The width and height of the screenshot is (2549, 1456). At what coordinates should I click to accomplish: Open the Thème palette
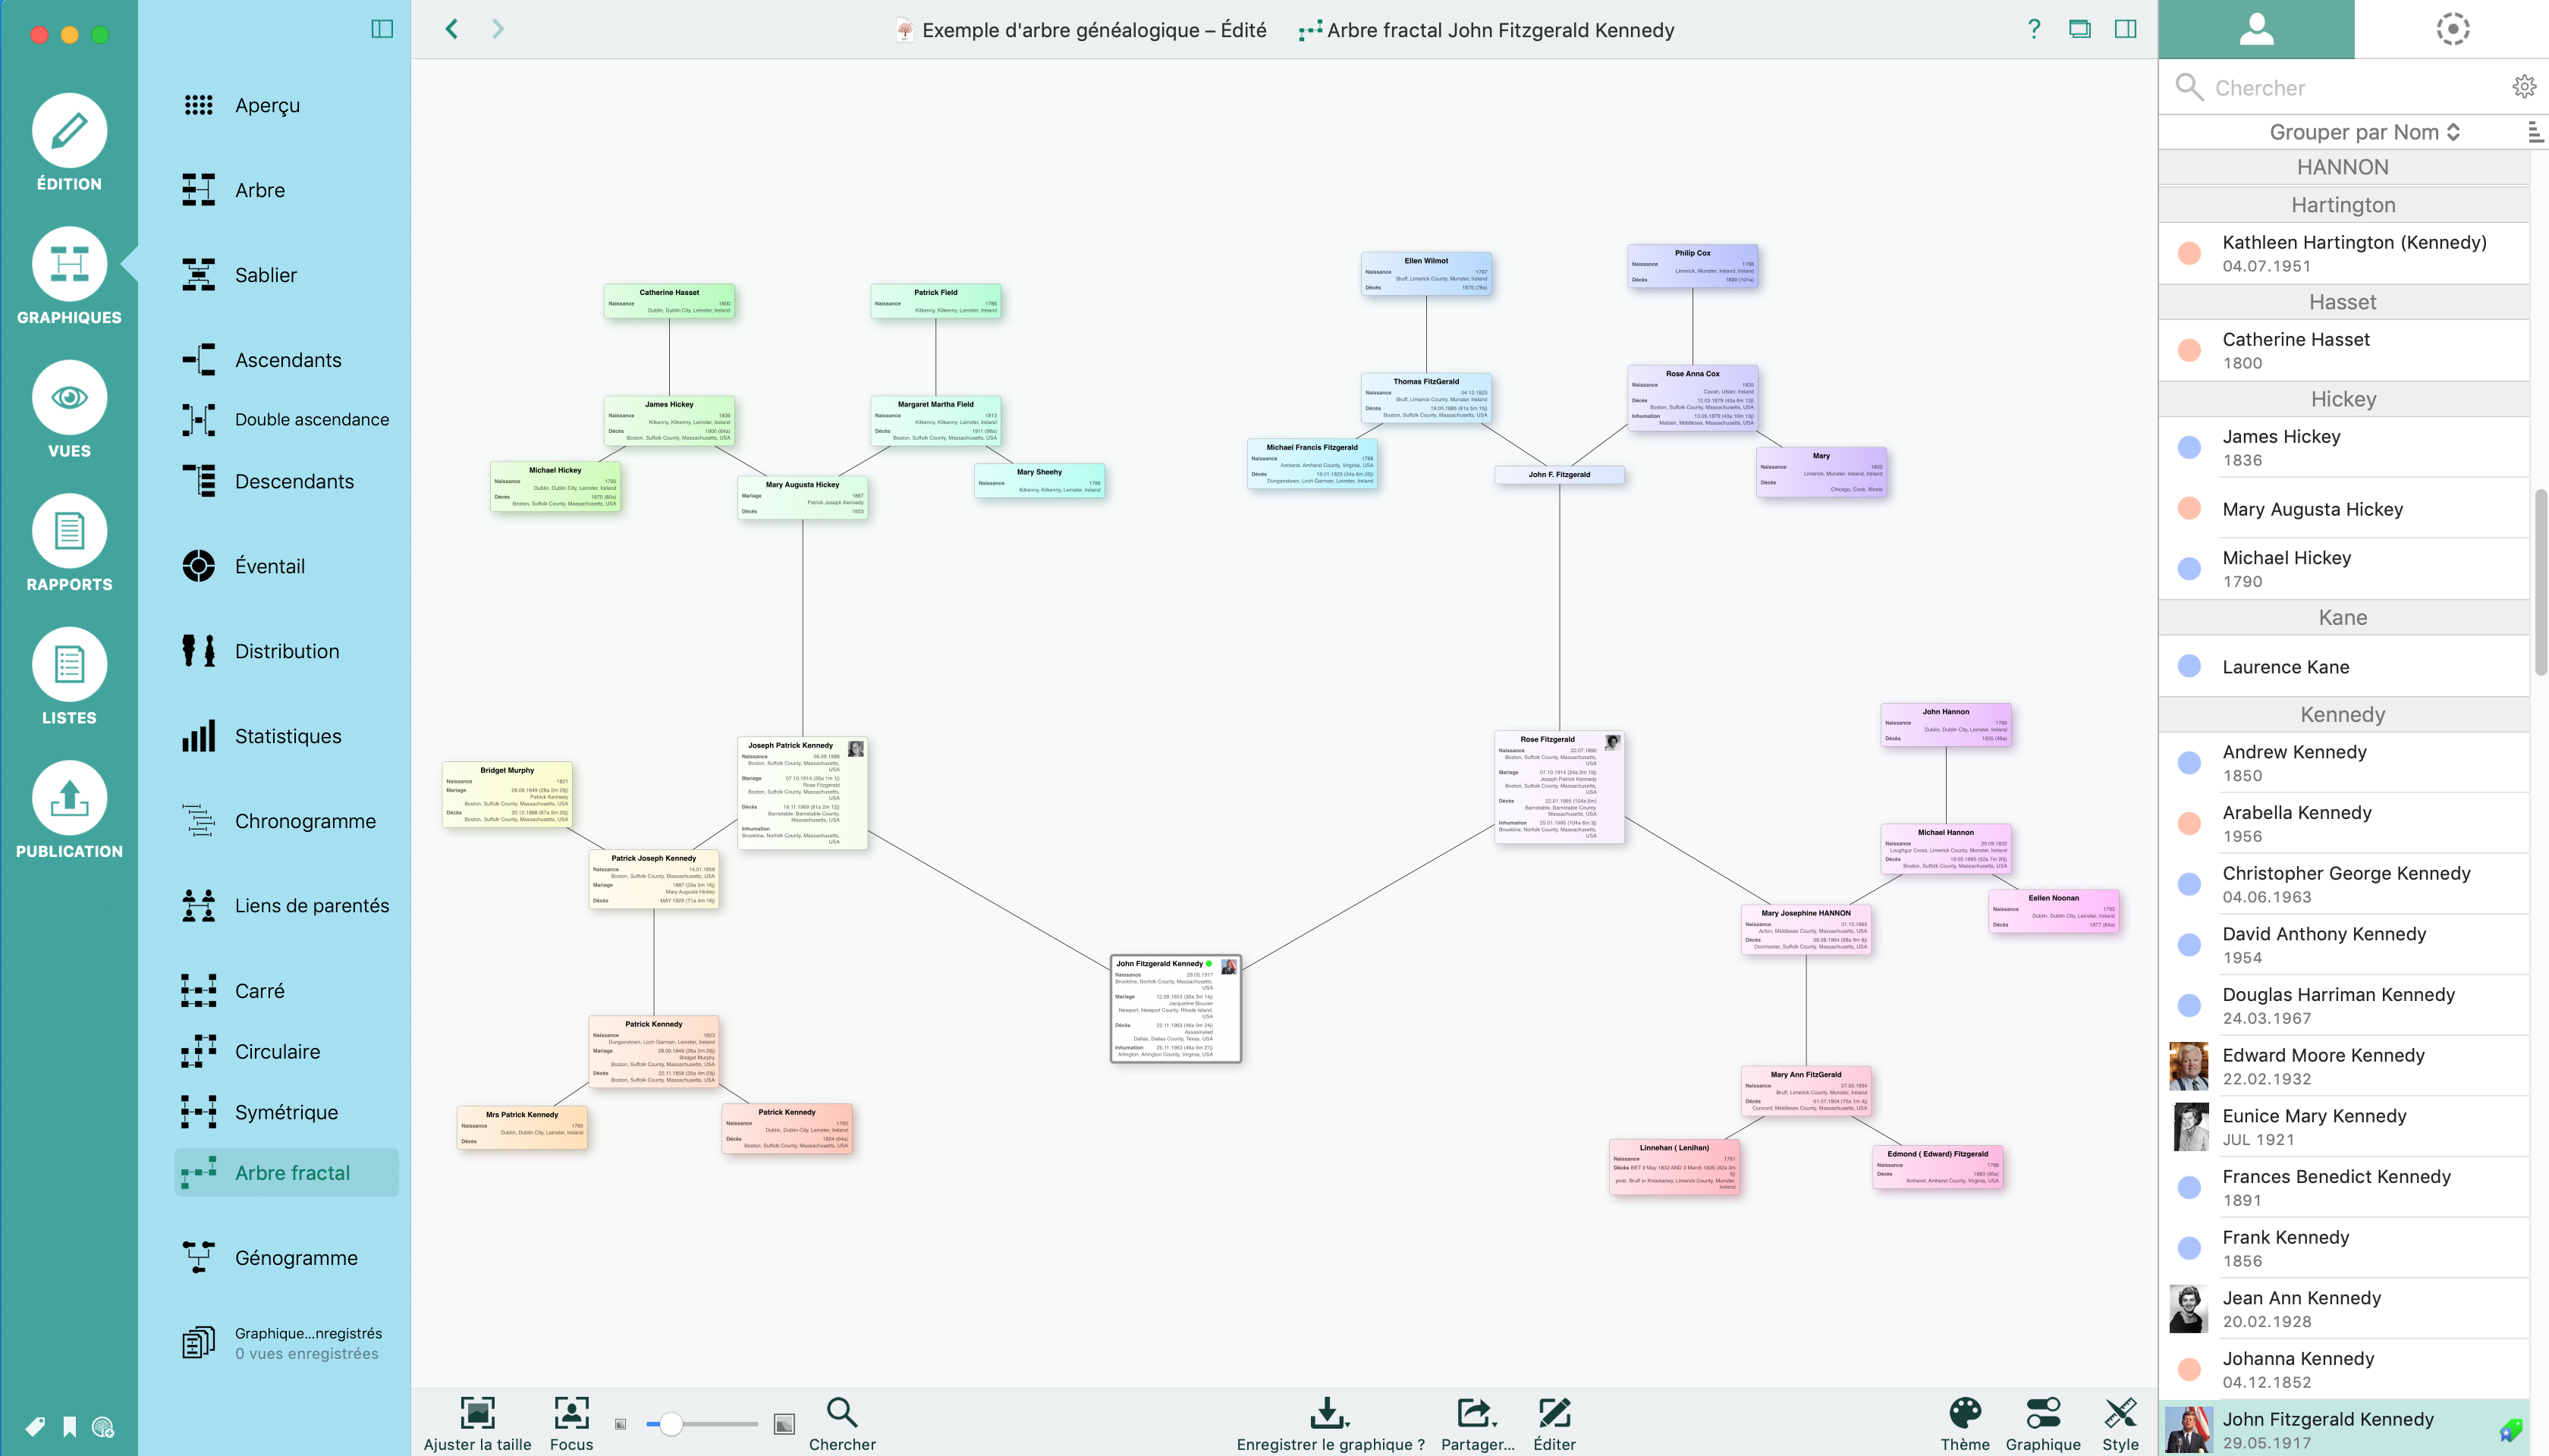coord(1965,1424)
